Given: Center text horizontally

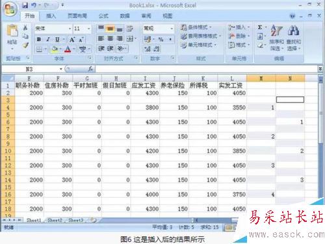Looking at the screenshot, I should (x=110, y=38).
